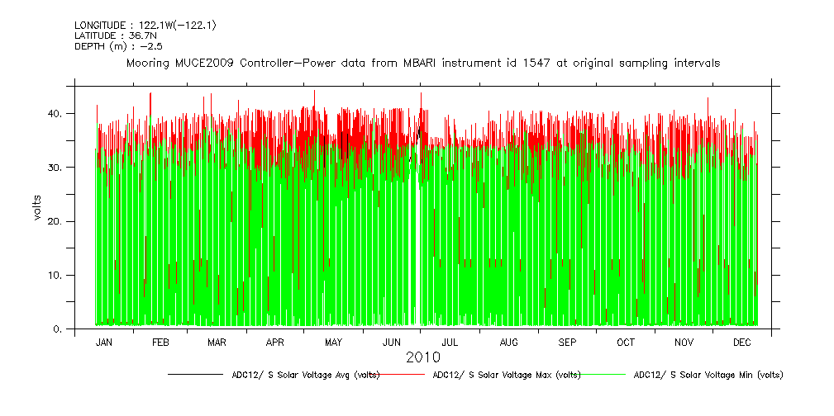The width and height of the screenshot is (834, 416).
Task: Click the Solar Voltage Max legend entry
Action: 506,375
